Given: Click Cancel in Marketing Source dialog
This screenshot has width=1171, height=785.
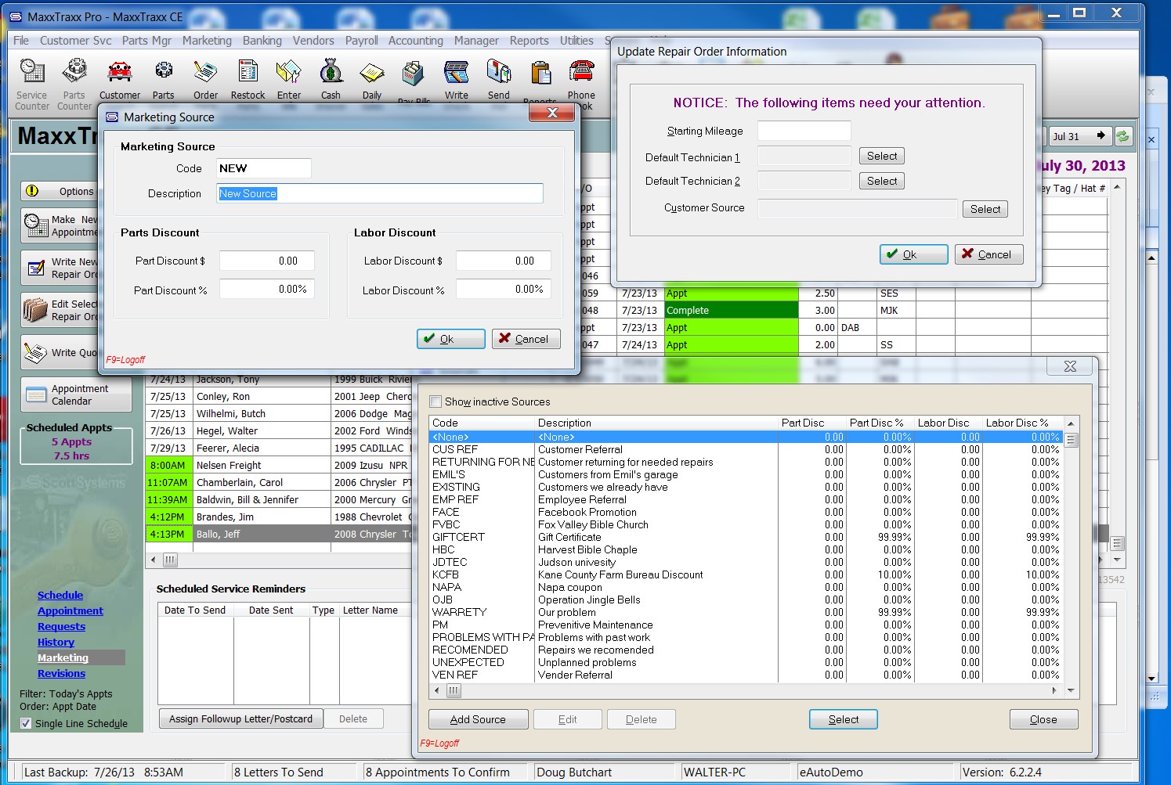Looking at the screenshot, I should (x=526, y=339).
